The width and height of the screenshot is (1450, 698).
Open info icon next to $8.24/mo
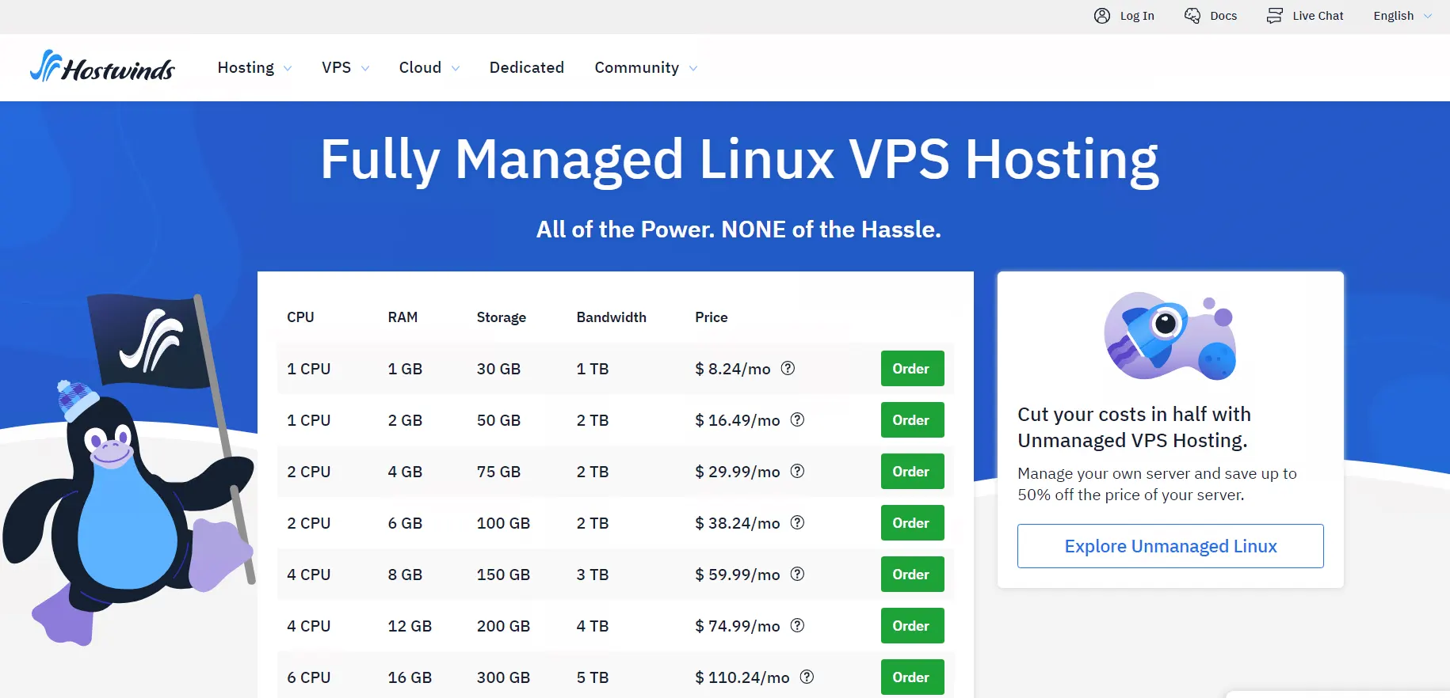(x=788, y=368)
